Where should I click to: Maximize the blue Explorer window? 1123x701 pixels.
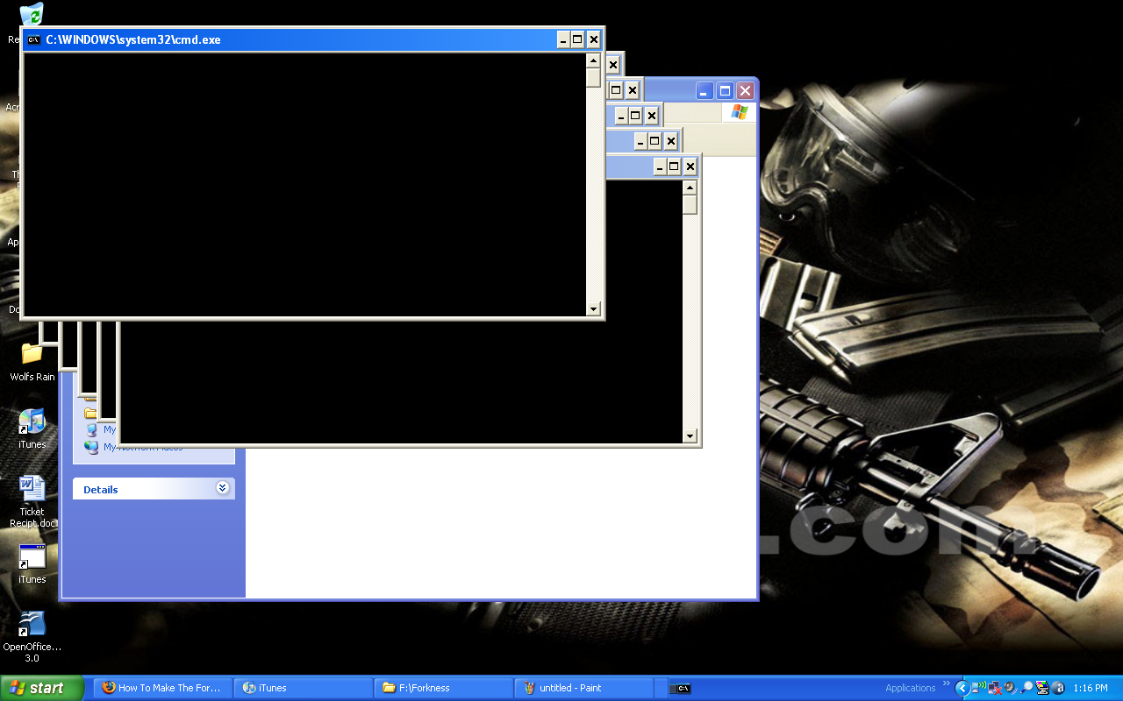click(725, 91)
